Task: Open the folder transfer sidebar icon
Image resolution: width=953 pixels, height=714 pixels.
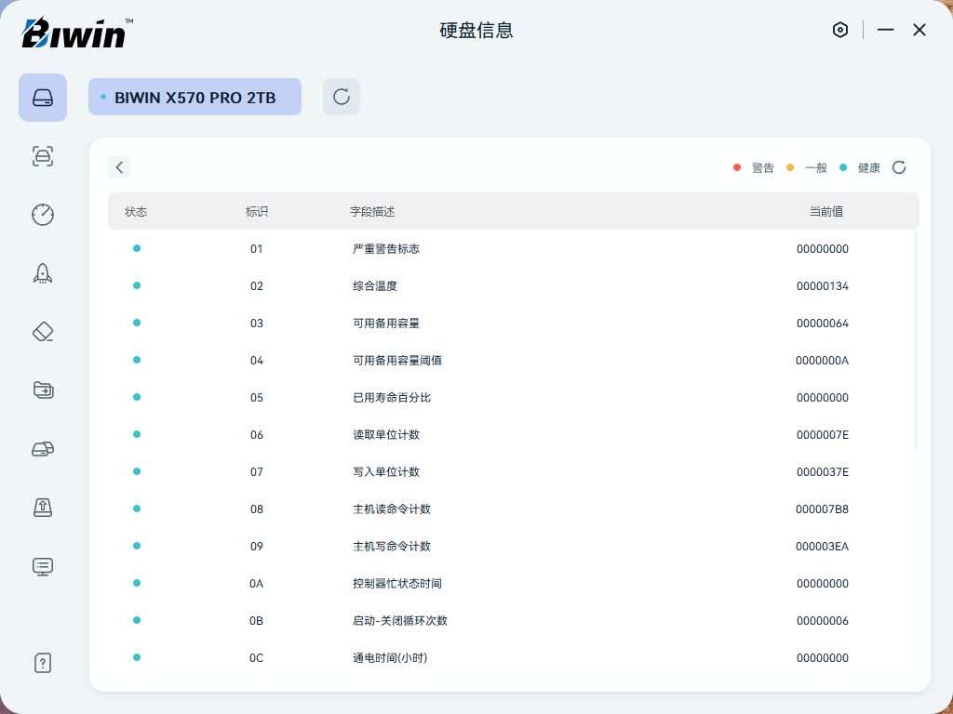Action: (43, 390)
